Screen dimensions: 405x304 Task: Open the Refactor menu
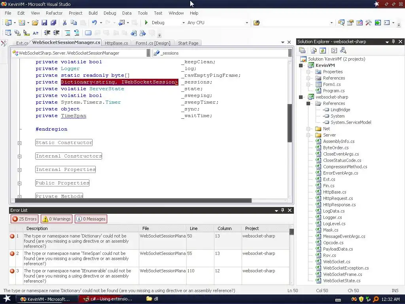[54, 13]
